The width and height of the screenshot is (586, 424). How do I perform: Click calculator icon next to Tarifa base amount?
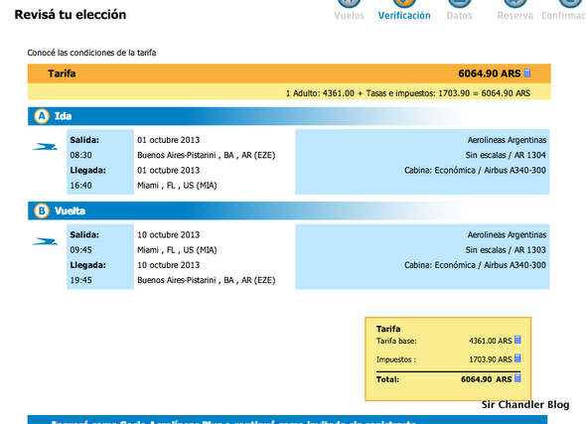[x=517, y=340]
